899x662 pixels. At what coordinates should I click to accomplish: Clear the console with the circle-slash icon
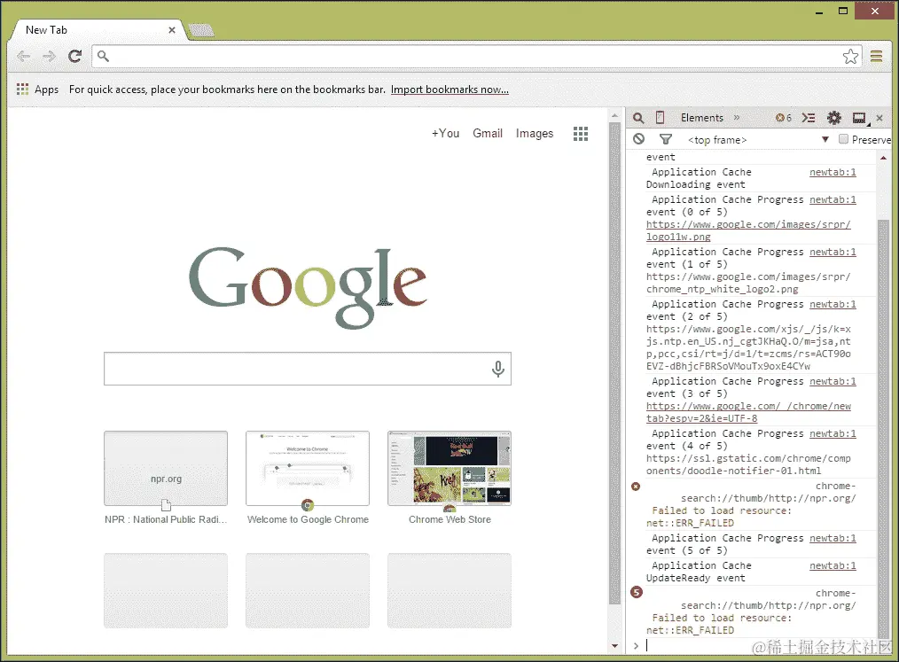click(x=638, y=139)
